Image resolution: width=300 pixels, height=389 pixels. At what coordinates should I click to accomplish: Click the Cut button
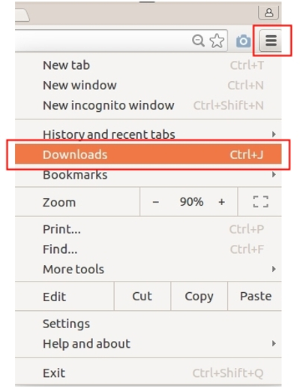coord(142,296)
